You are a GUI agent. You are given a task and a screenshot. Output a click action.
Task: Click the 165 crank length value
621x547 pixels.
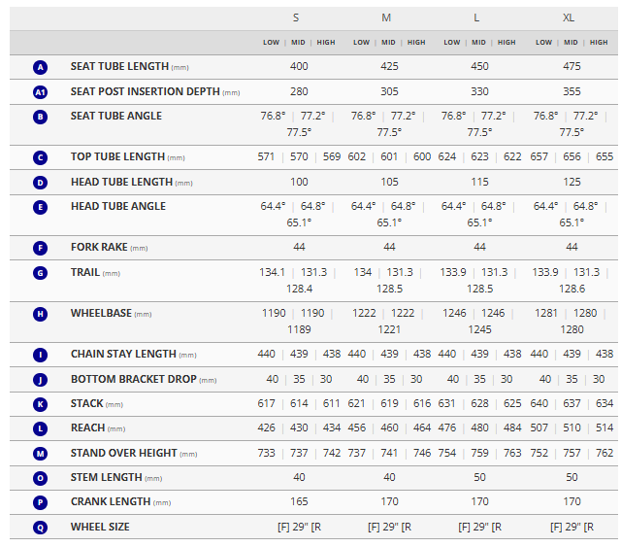click(x=299, y=502)
